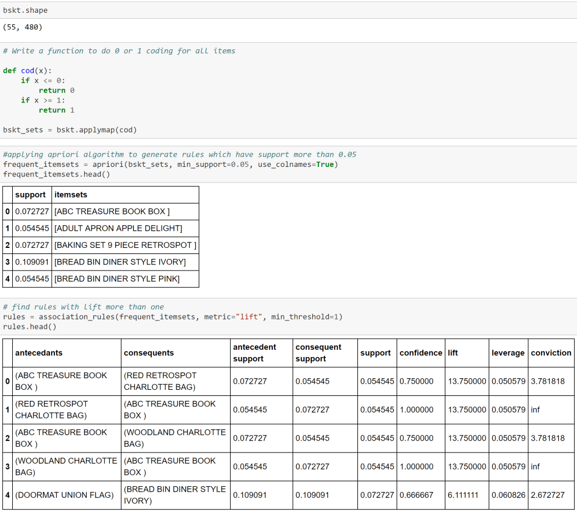
Task: Select the "[BREAD BIN DINER STYLE PINK]" itemset cell
Action: (125, 279)
